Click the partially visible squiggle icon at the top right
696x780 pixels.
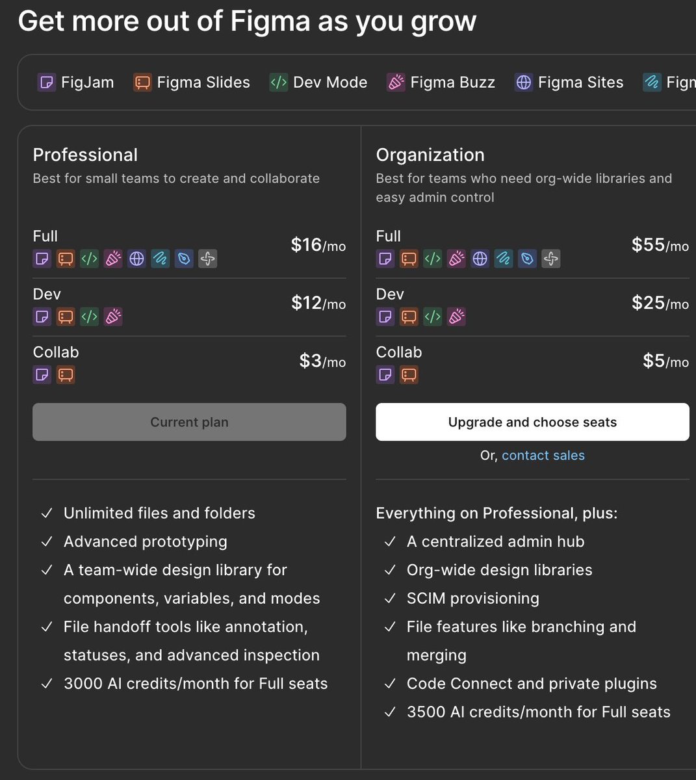point(652,83)
